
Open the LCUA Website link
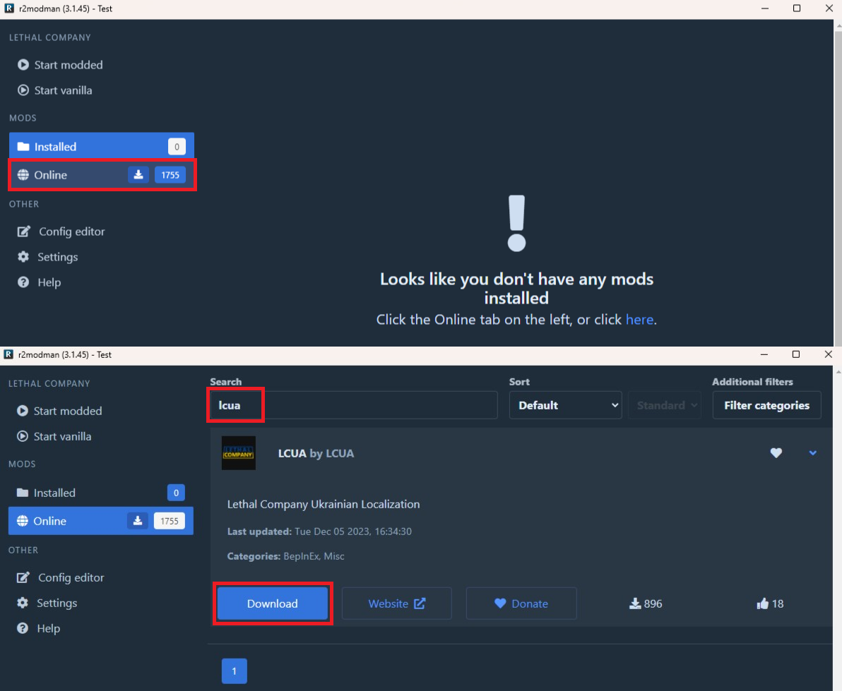[x=397, y=603]
